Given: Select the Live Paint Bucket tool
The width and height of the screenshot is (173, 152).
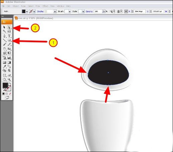Looking at the screenshot, I should pyautogui.click(x=4, y=70).
